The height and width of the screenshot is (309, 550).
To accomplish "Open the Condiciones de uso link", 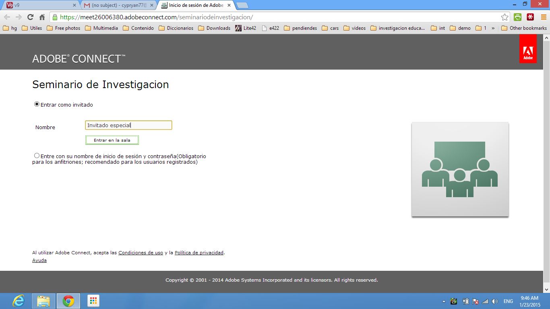I will coord(141,253).
